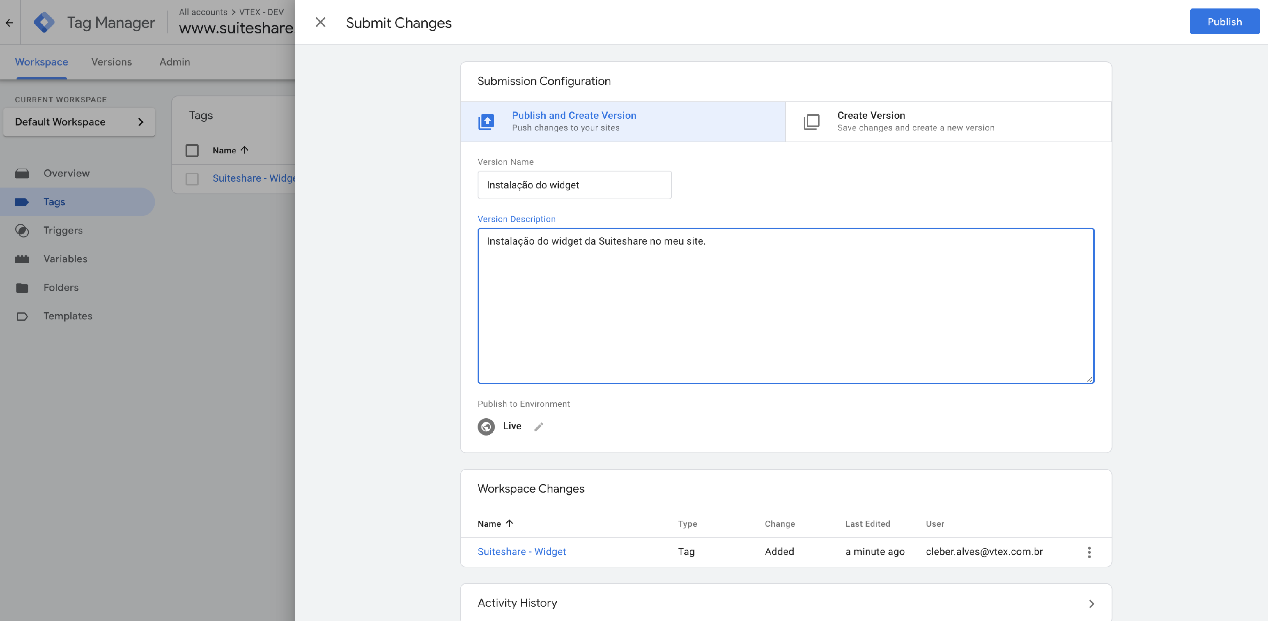This screenshot has height=621, width=1268.
Task: Click the Tag Manager logo icon
Action: click(44, 23)
